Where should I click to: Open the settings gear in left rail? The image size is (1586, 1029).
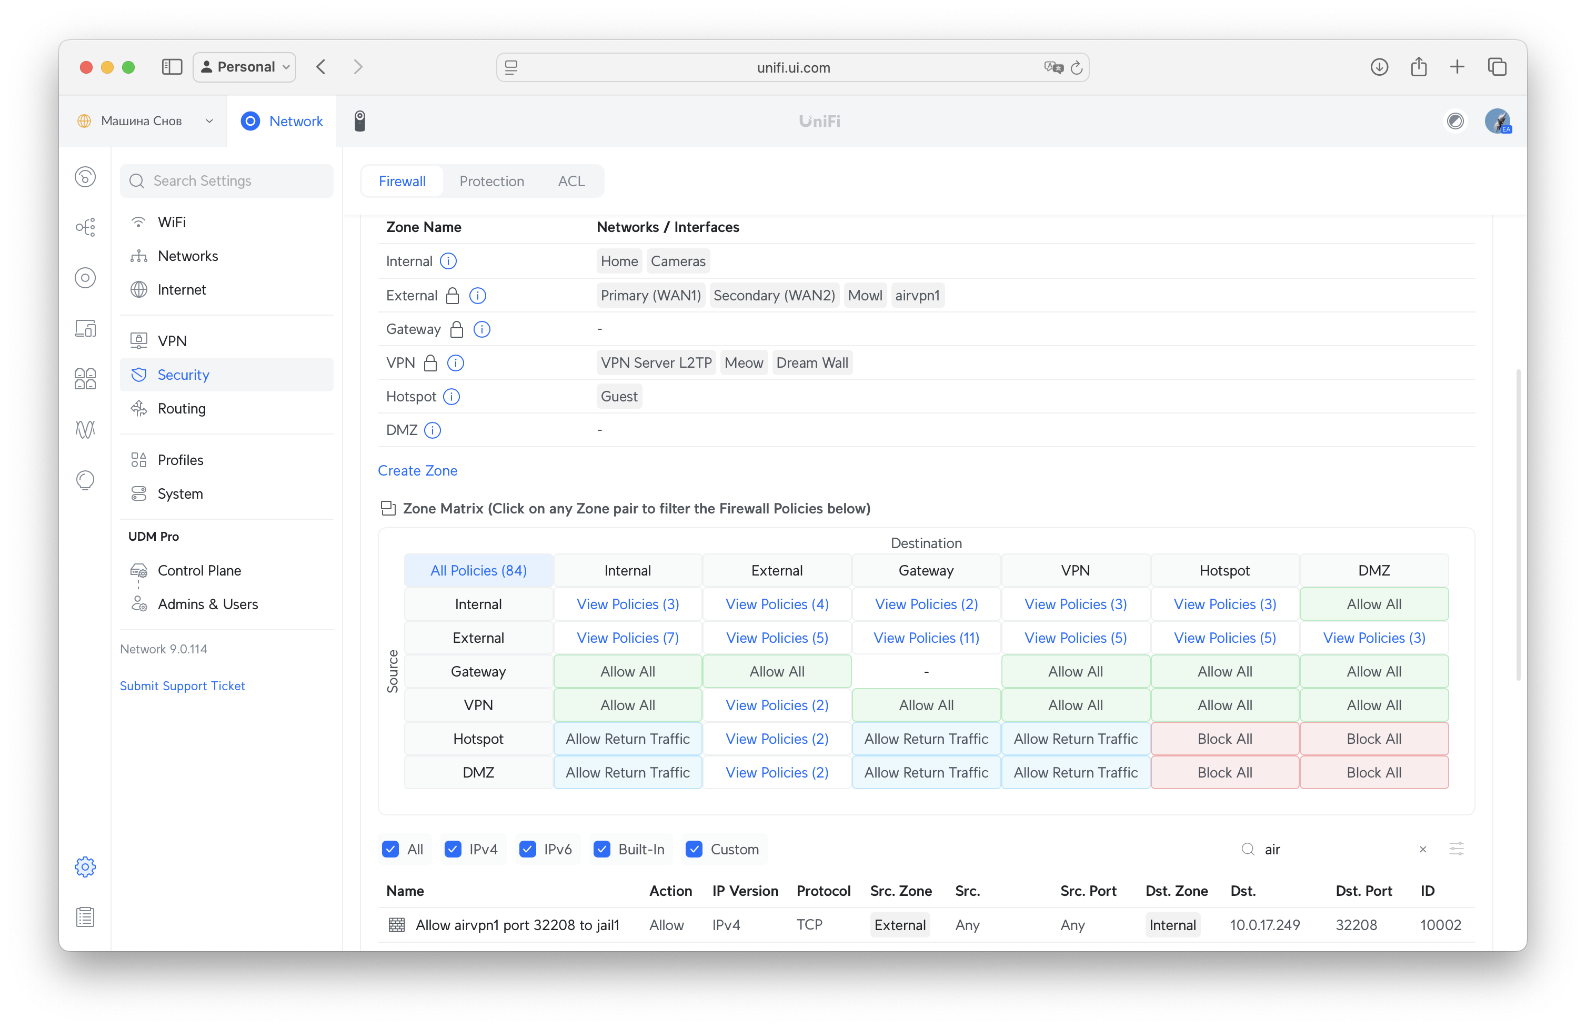(85, 866)
